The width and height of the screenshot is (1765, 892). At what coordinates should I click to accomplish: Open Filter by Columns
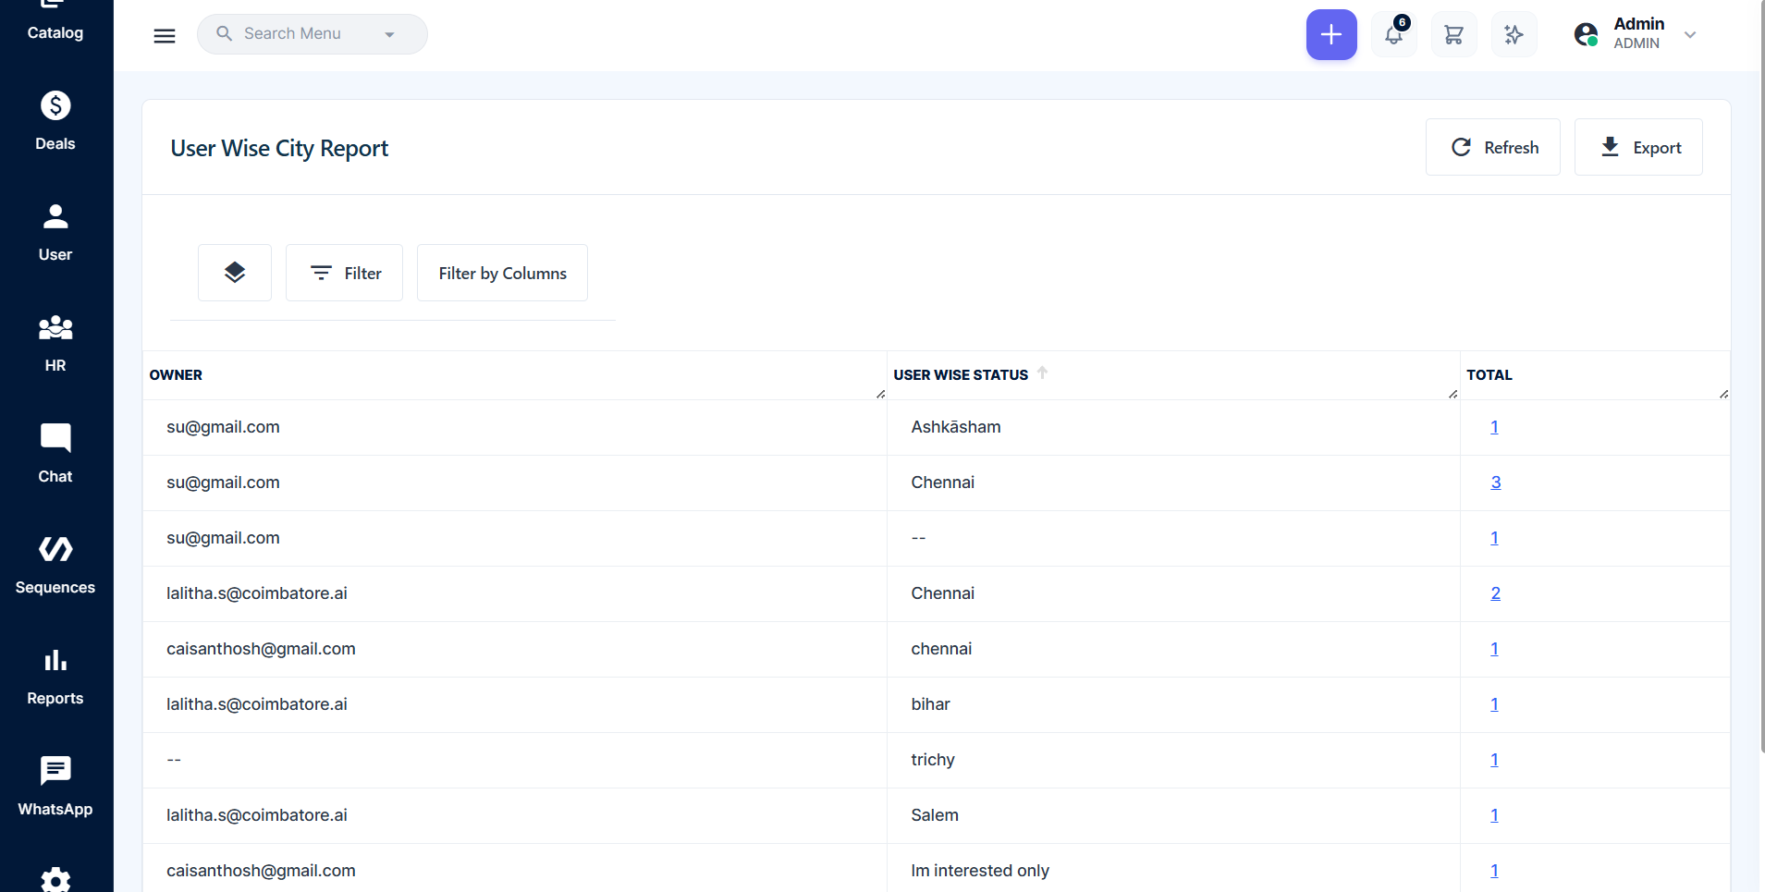pos(502,273)
